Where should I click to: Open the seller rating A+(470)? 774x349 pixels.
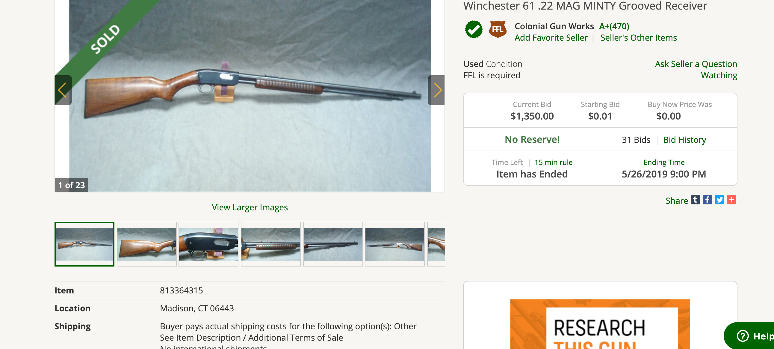point(614,26)
